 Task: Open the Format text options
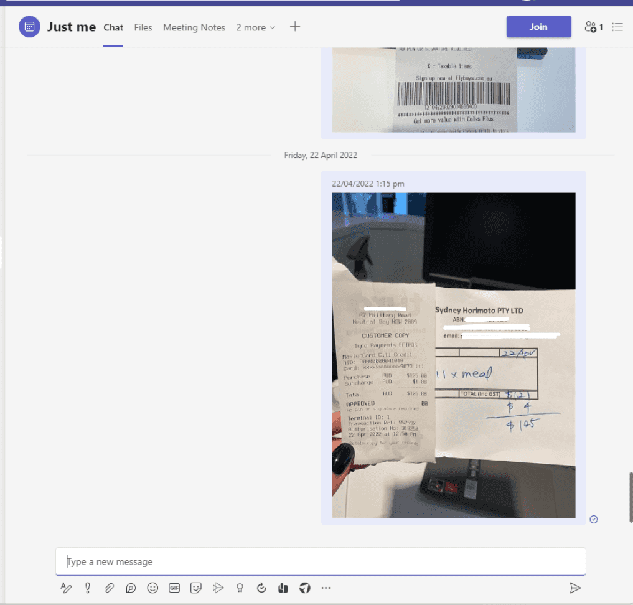(66, 588)
